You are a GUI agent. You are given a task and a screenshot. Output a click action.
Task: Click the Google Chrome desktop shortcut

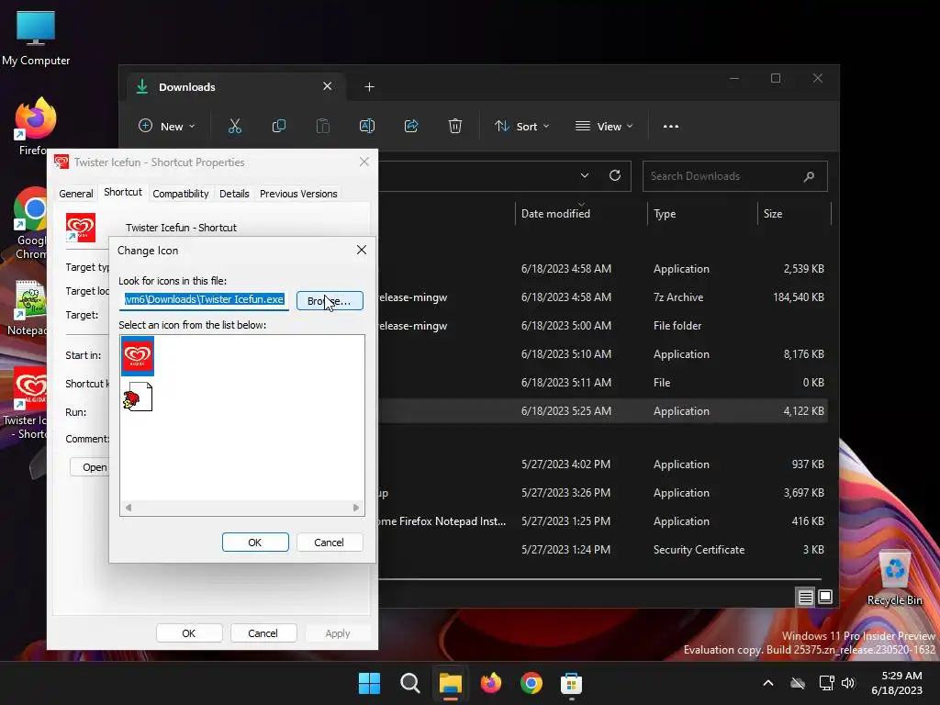click(31, 223)
